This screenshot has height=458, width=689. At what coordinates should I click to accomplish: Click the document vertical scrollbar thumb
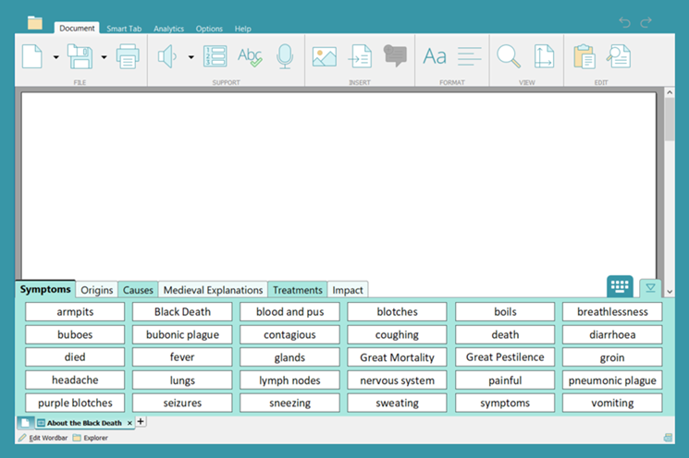[x=670, y=119]
